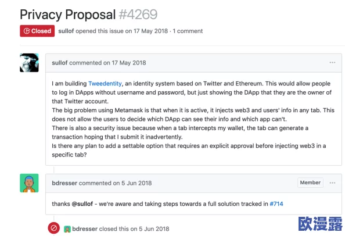Open the options menu on sullof's comment
Viewport: 345px width, 236px height.
point(332,63)
